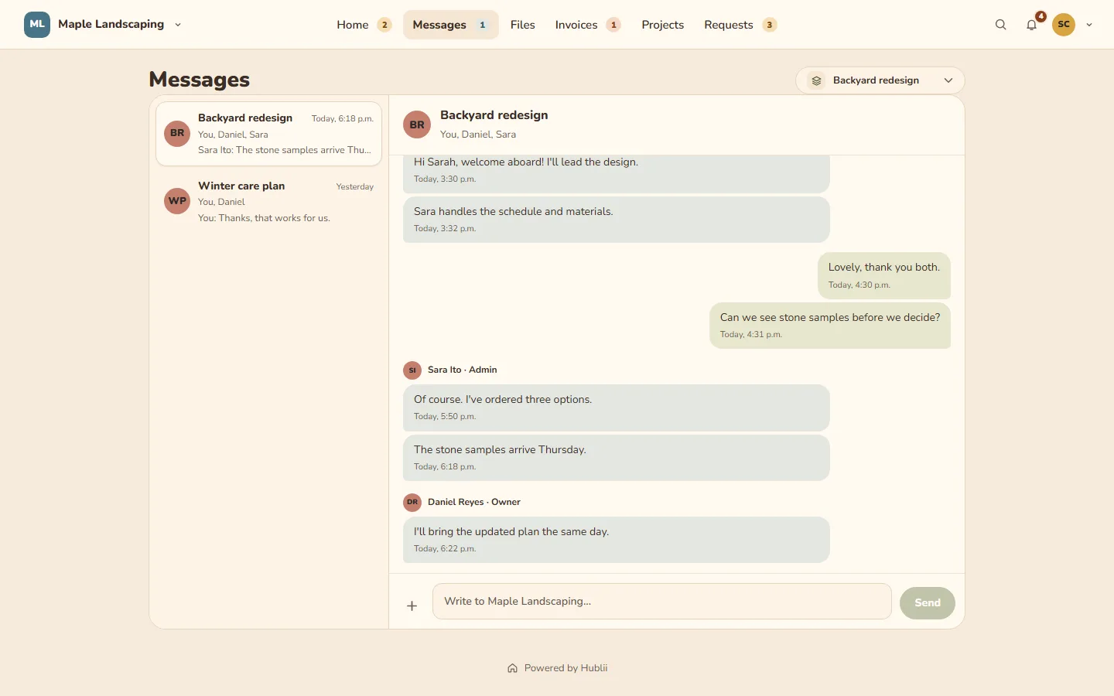
Task: Click the plus attachment icon
Action: tap(412, 606)
